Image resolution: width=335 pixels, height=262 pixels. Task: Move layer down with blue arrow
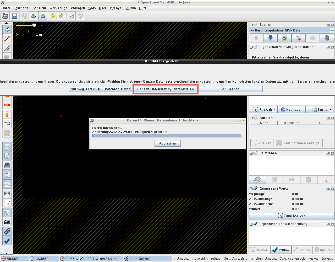coord(270,38)
